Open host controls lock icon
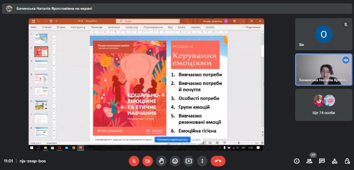The height and width of the screenshot is (170, 354). tap(347, 161)
